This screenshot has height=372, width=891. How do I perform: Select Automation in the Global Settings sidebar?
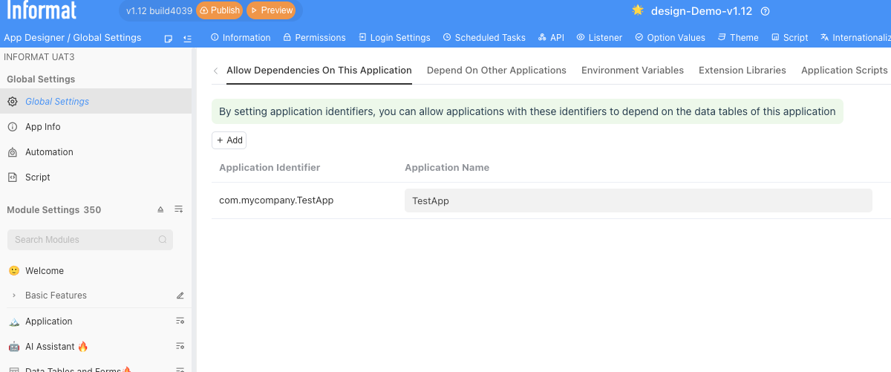49,152
